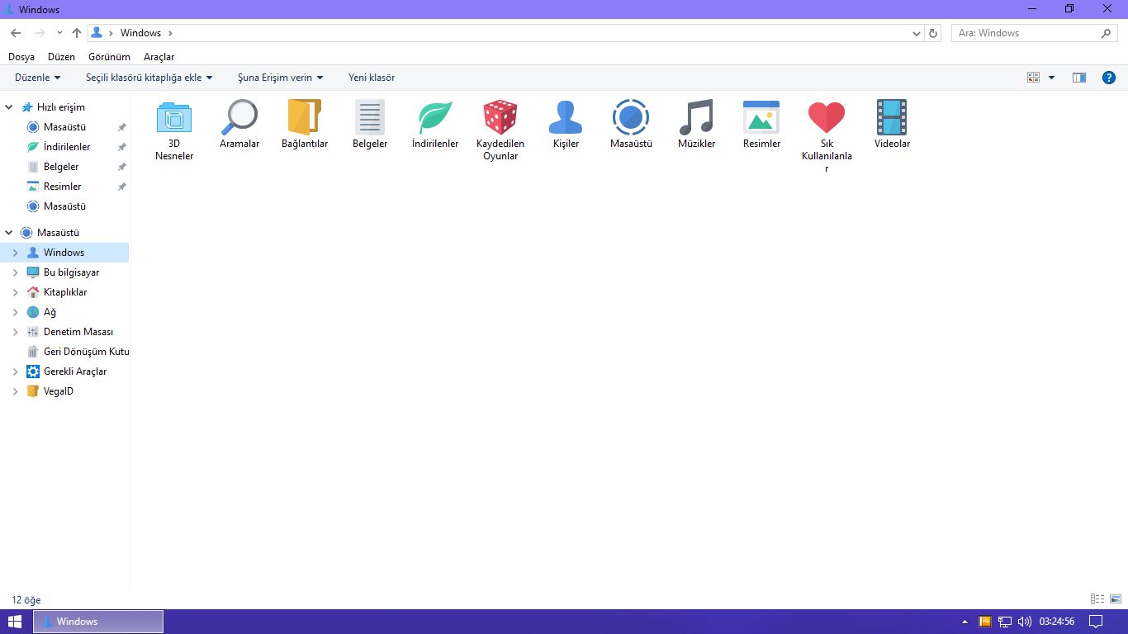Image resolution: width=1128 pixels, height=634 pixels.
Task: Collapse the Masaüstü tree root node
Action: (x=9, y=233)
